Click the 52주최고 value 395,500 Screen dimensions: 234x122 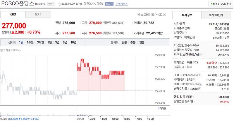click(x=212, y=68)
